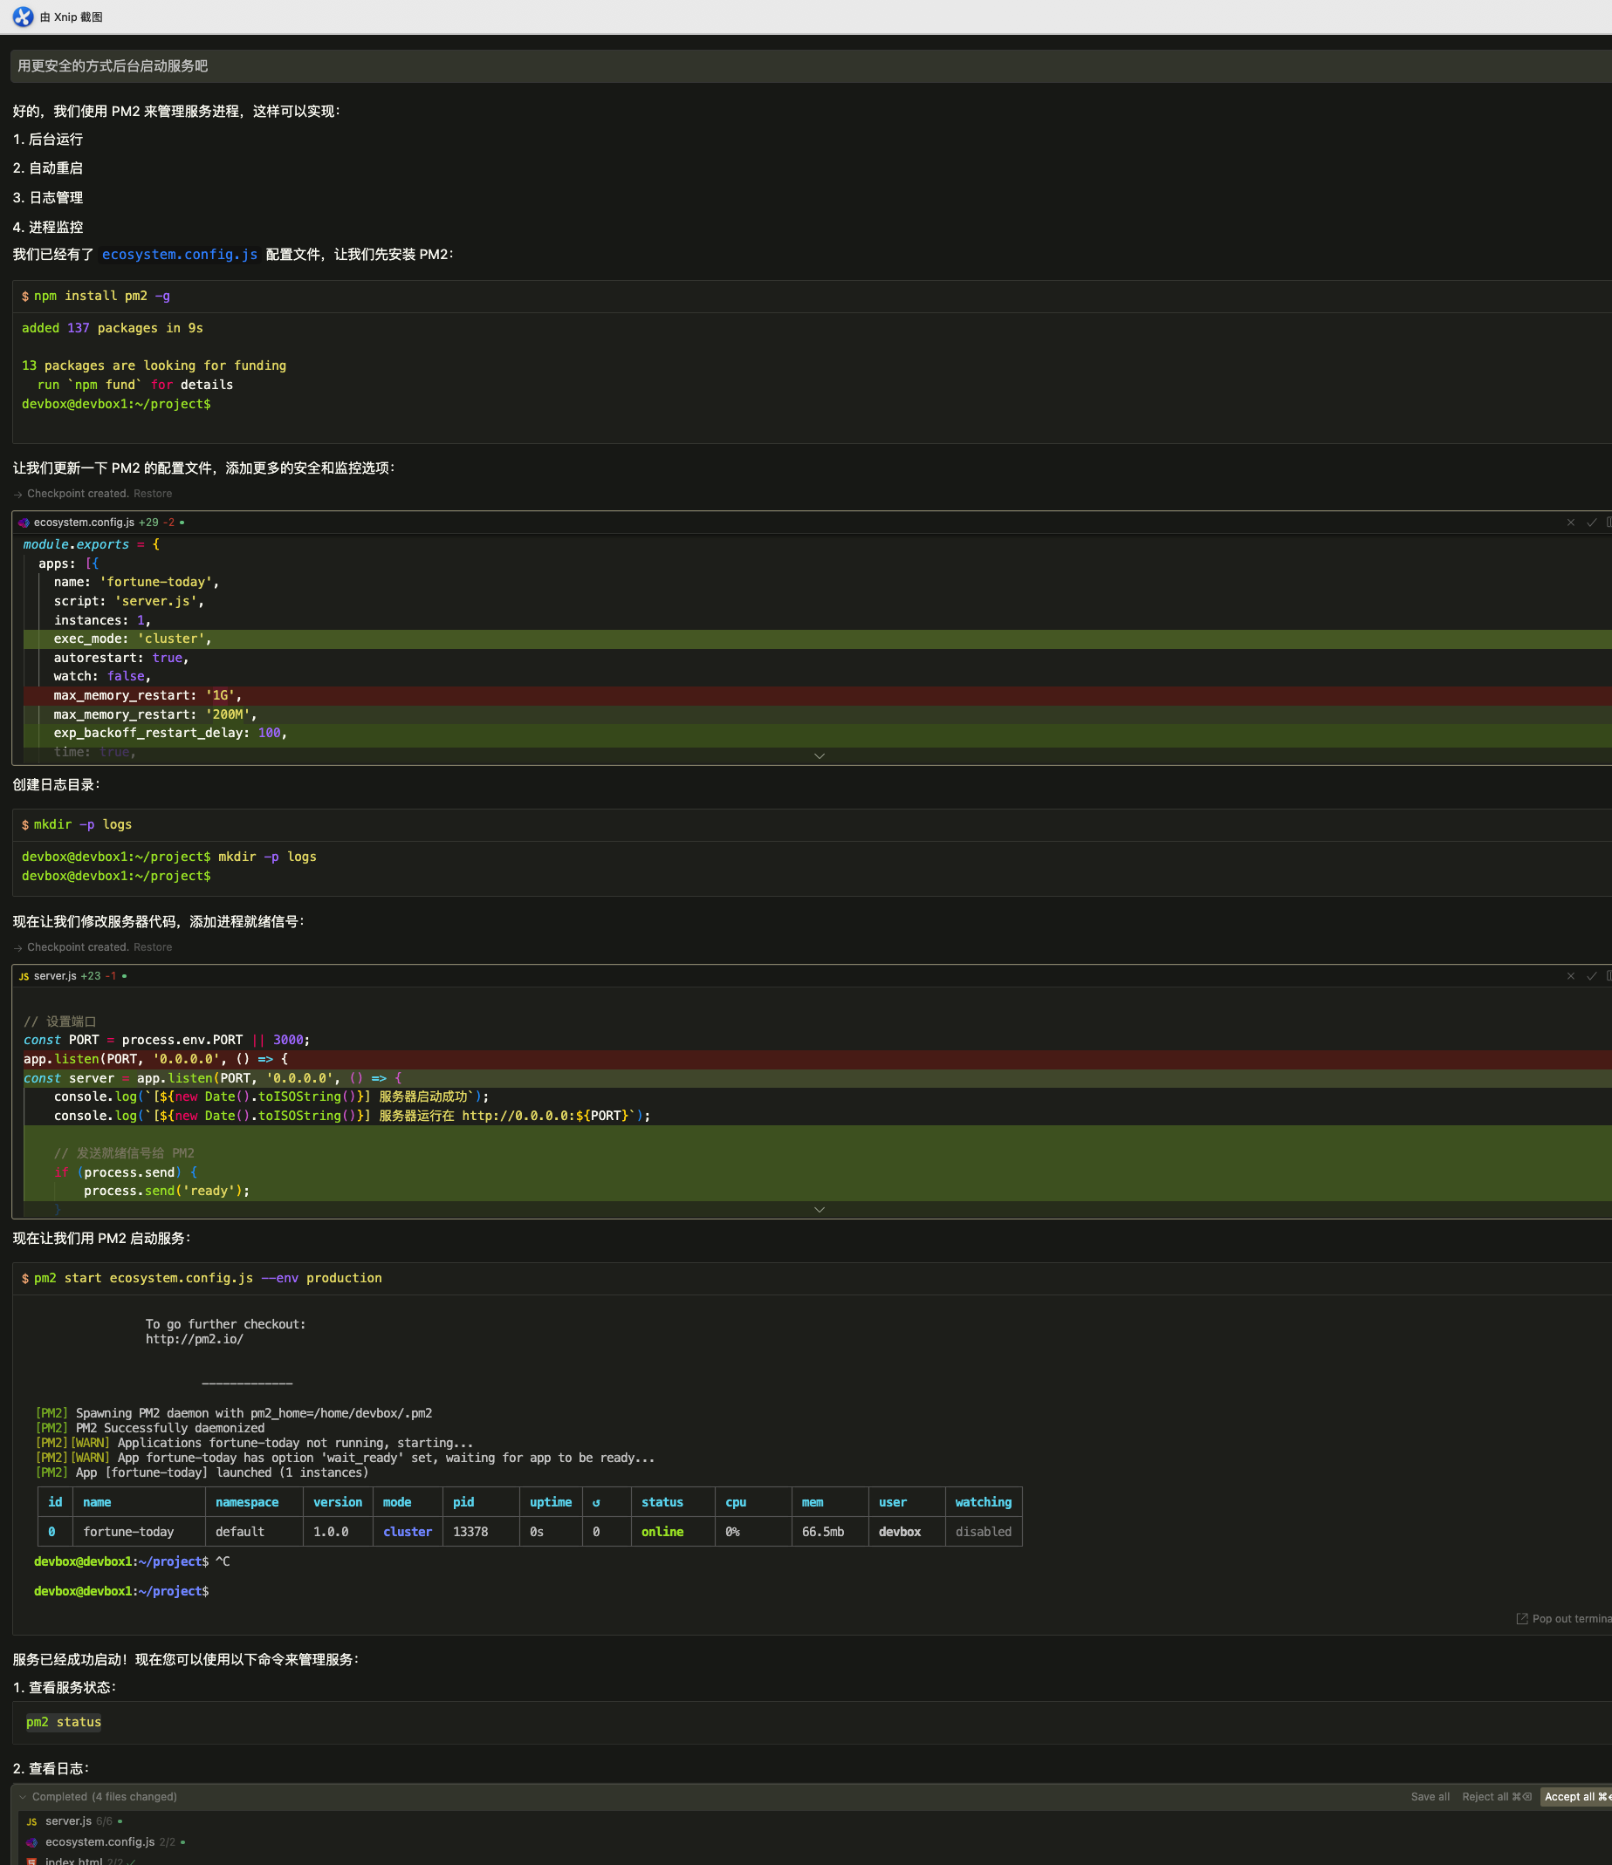Click the pop-out icon beside Pop out terminal
The image size is (1612, 1865).
pyautogui.click(x=1522, y=1618)
